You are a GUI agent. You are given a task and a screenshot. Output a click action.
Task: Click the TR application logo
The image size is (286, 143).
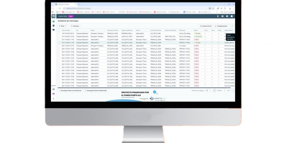(53, 16)
